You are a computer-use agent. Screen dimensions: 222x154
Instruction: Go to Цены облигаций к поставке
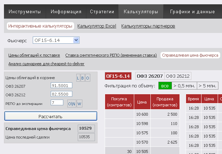[34, 55]
